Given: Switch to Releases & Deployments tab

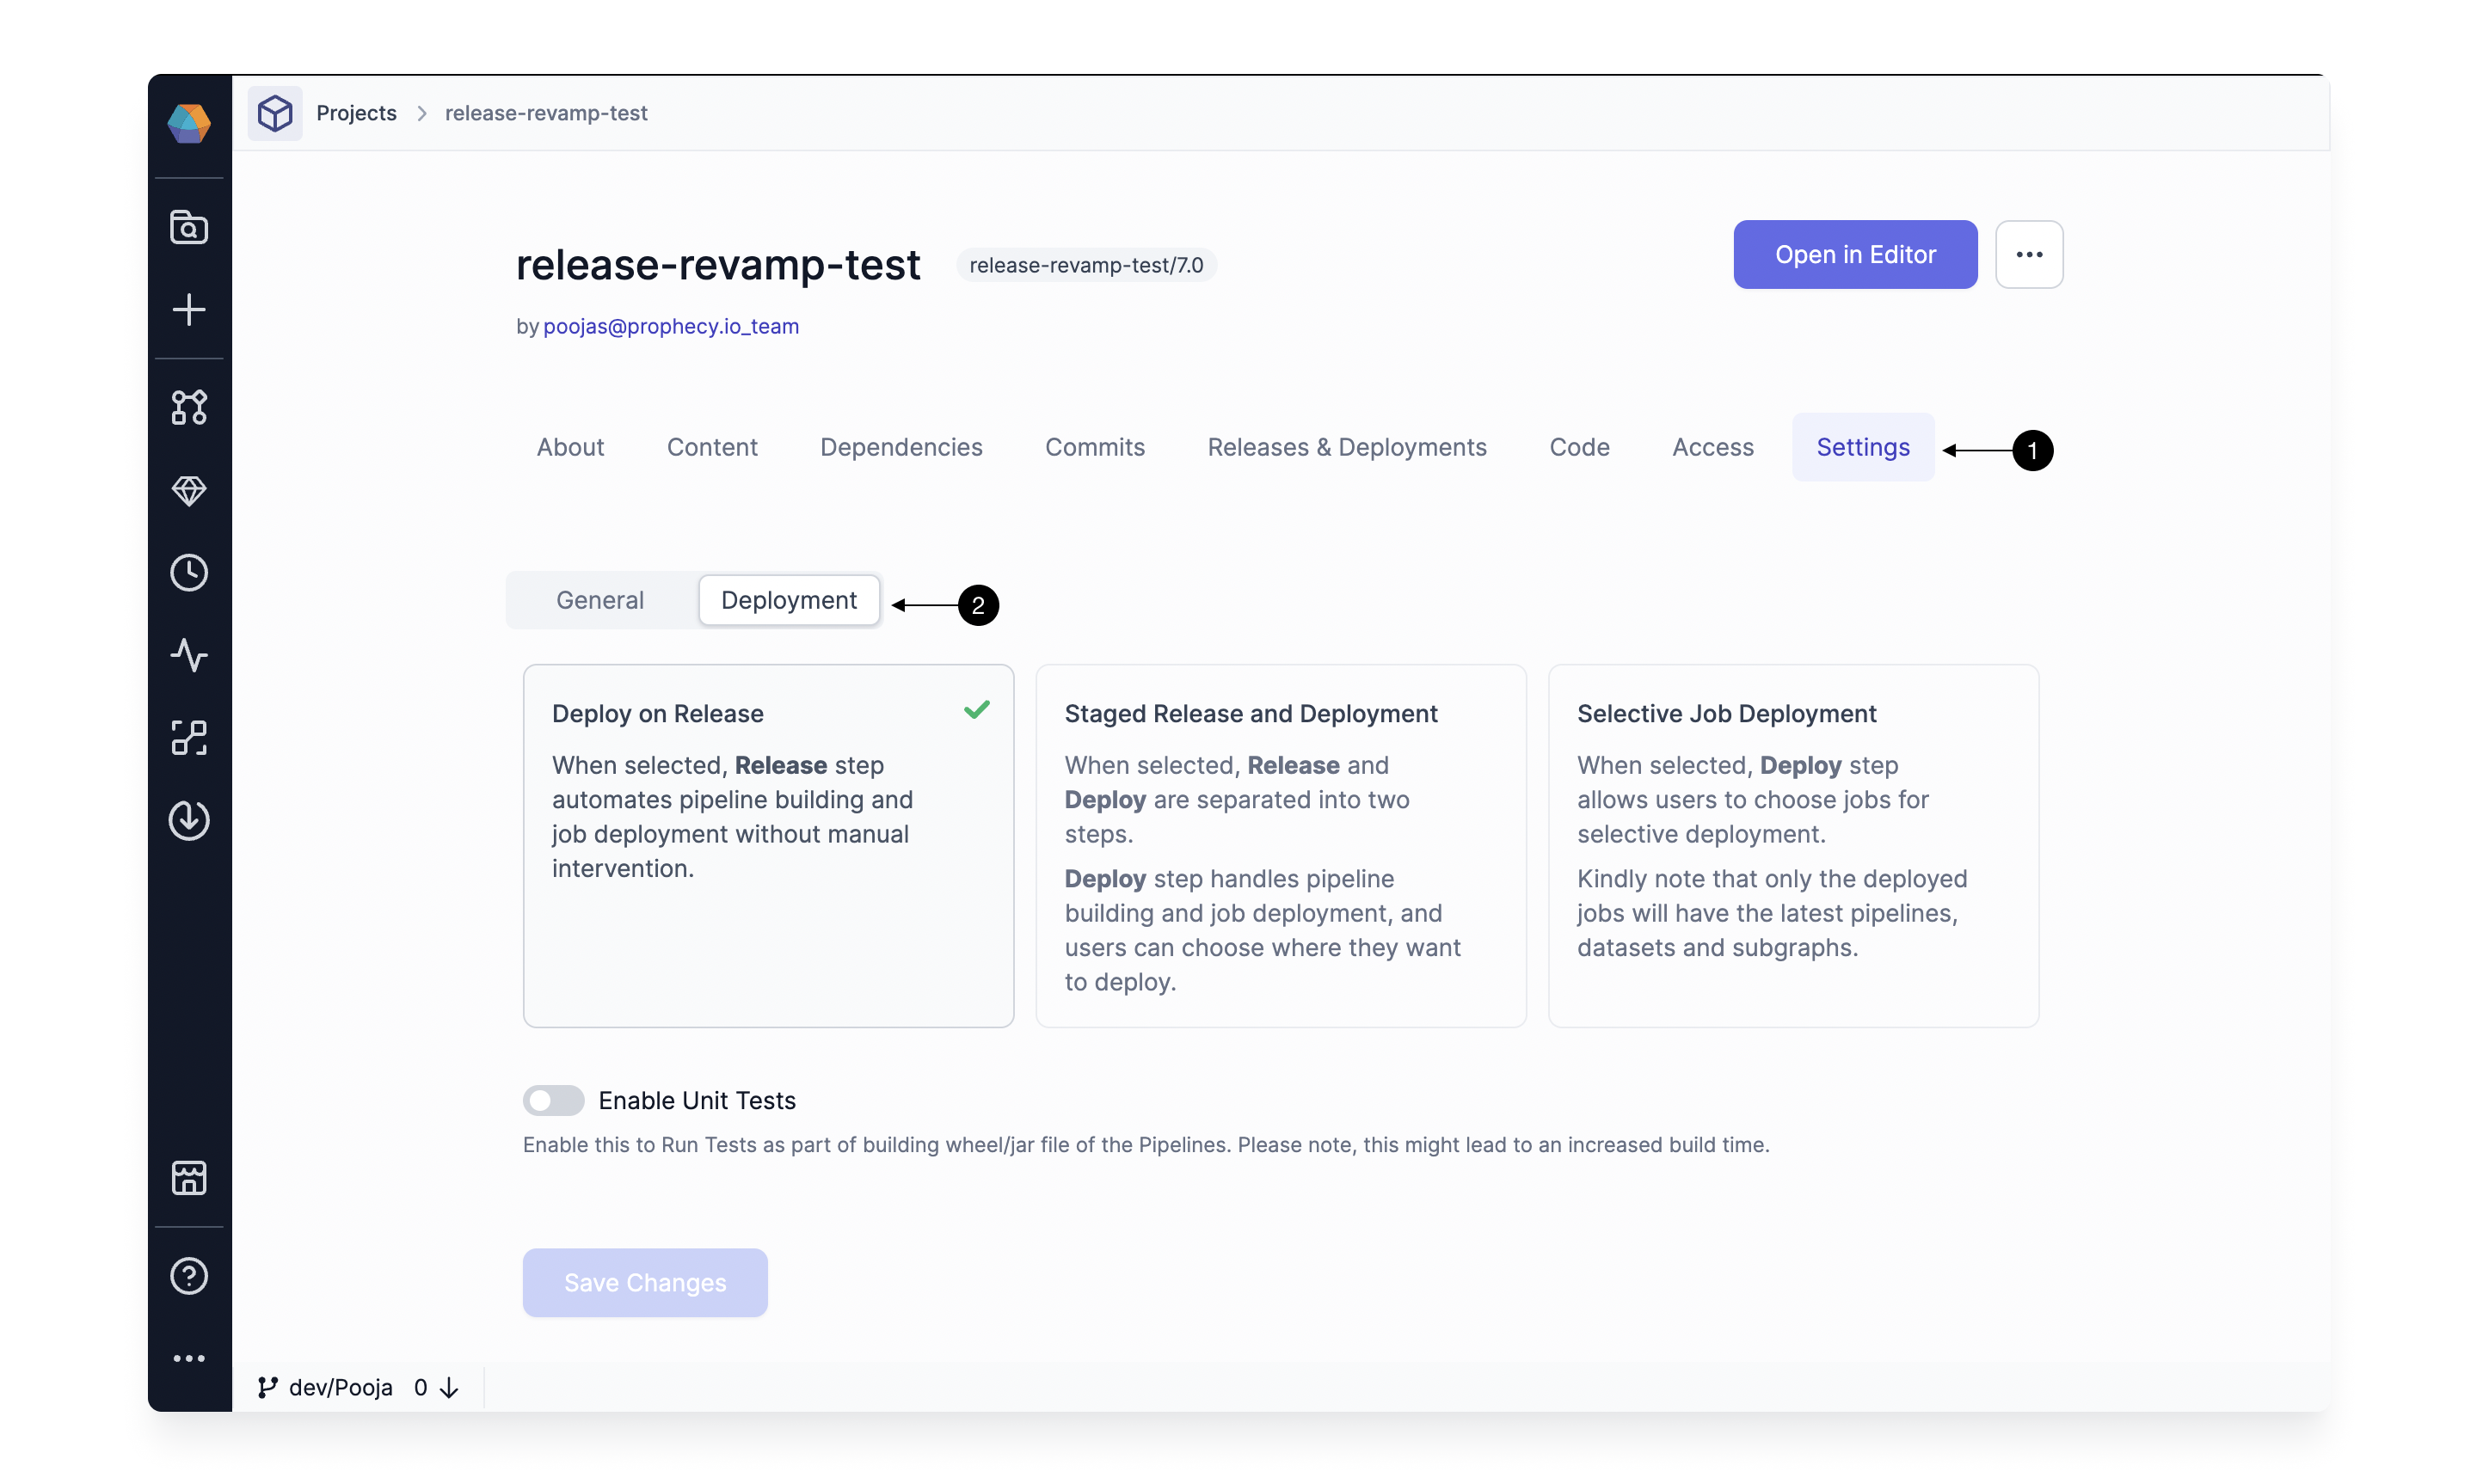Looking at the screenshot, I should [1346, 447].
